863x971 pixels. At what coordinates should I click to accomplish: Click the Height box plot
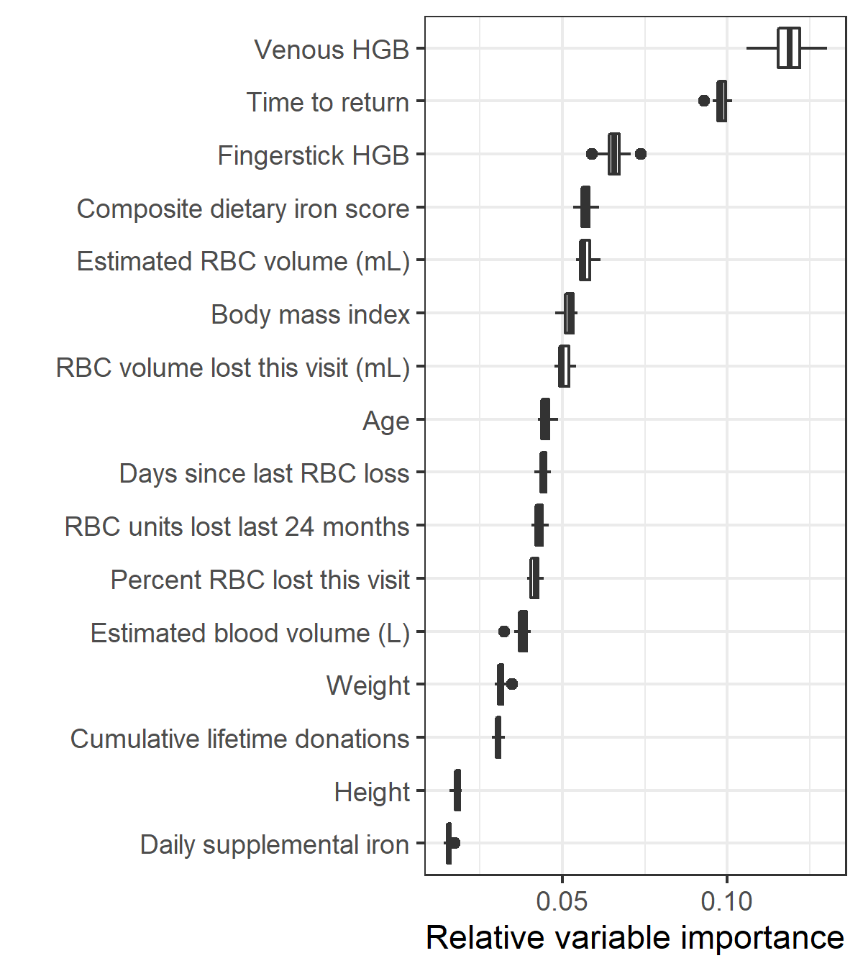(x=457, y=790)
